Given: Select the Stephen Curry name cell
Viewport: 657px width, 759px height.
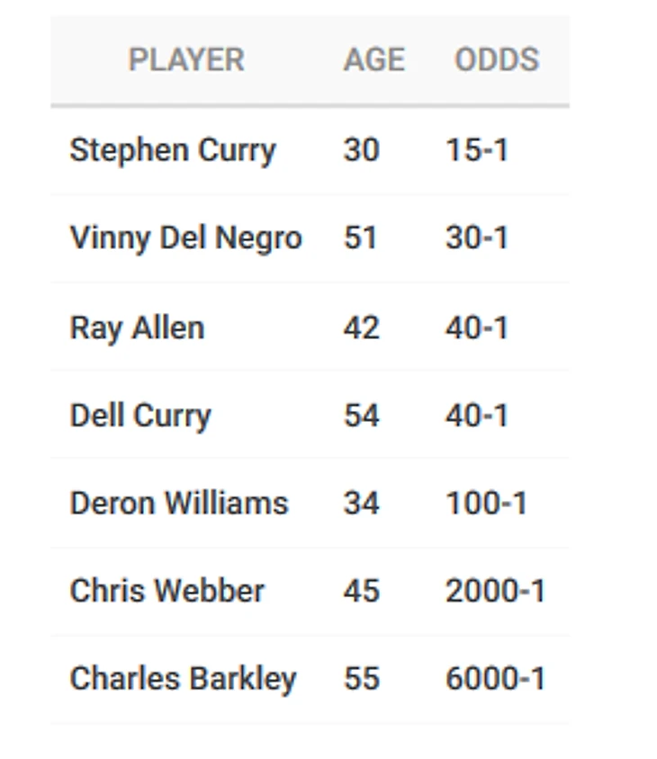Looking at the screenshot, I should coord(173,150).
